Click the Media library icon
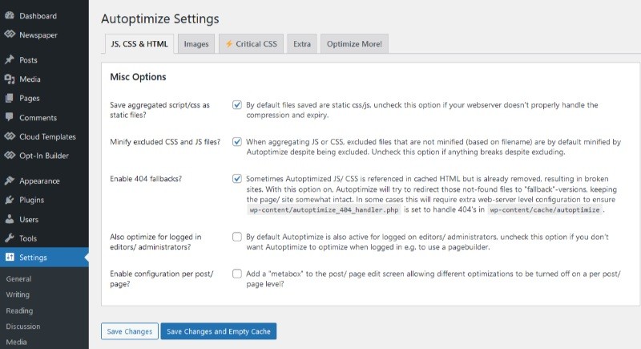This screenshot has height=349, width=641. click(x=9, y=79)
